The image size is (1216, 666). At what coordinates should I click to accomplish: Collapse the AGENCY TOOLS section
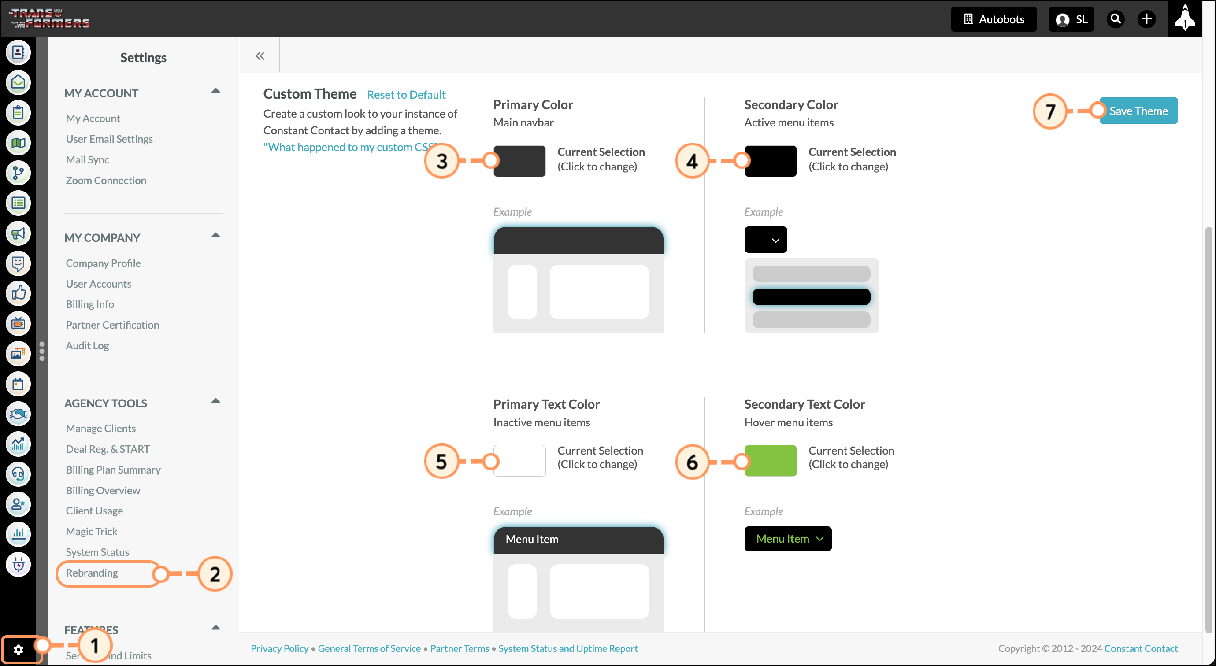[x=216, y=401]
